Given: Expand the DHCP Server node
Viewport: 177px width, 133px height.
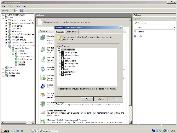Looking at the screenshot, I should [x=6, y=26].
